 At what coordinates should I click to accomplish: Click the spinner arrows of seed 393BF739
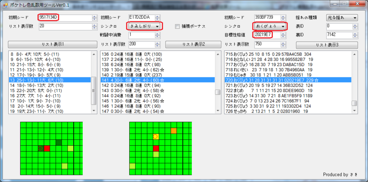pyautogui.click(x=283, y=17)
